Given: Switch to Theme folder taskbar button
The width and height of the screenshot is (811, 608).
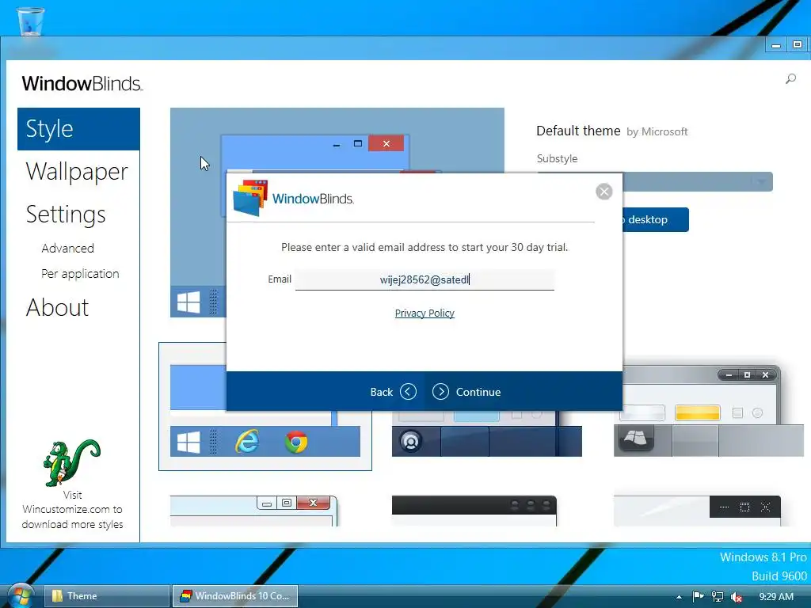Looking at the screenshot, I should click(x=107, y=596).
